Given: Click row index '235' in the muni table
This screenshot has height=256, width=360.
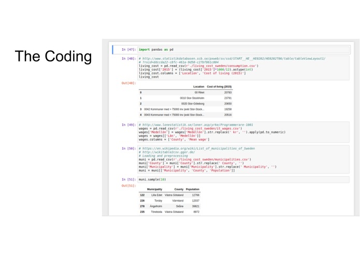Looking at the screenshot, I should click(142, 212).
